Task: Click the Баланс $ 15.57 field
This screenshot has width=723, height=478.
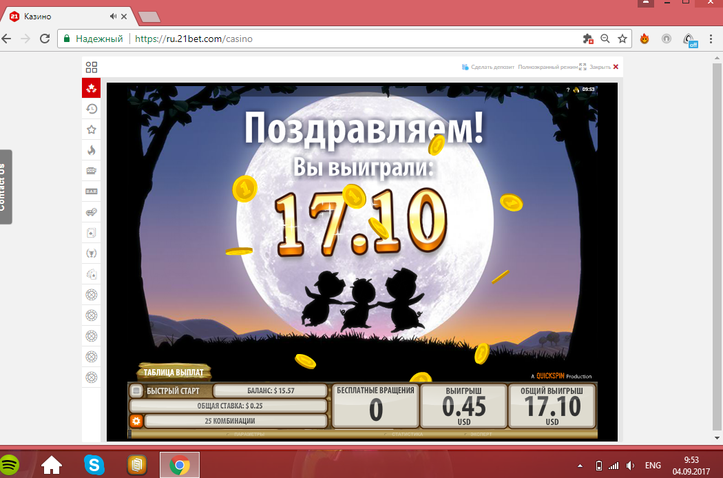Action: pos(270,391)
